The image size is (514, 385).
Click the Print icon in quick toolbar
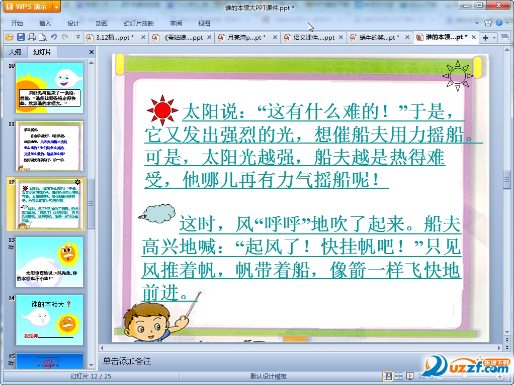coord(32,37)
